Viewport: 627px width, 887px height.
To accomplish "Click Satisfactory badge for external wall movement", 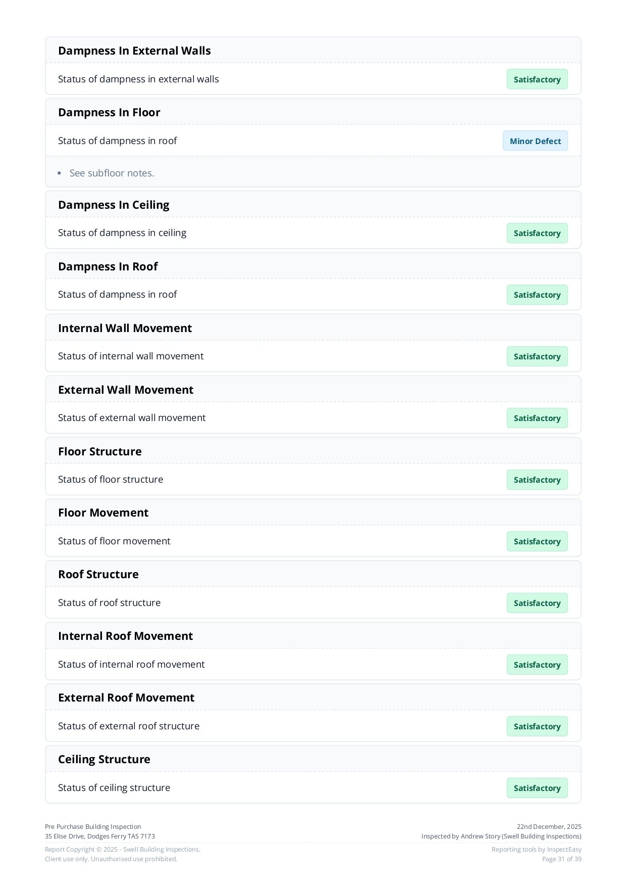I will pyautogui.click(x=537, y=418).
